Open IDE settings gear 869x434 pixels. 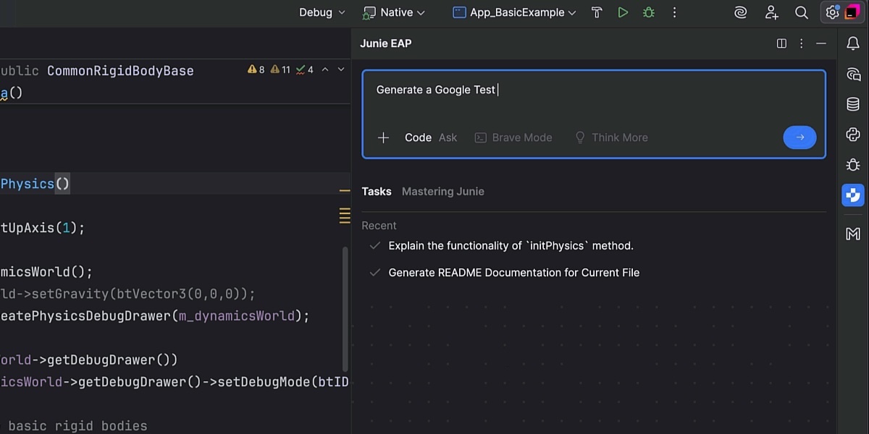click(x=832, y=12)
